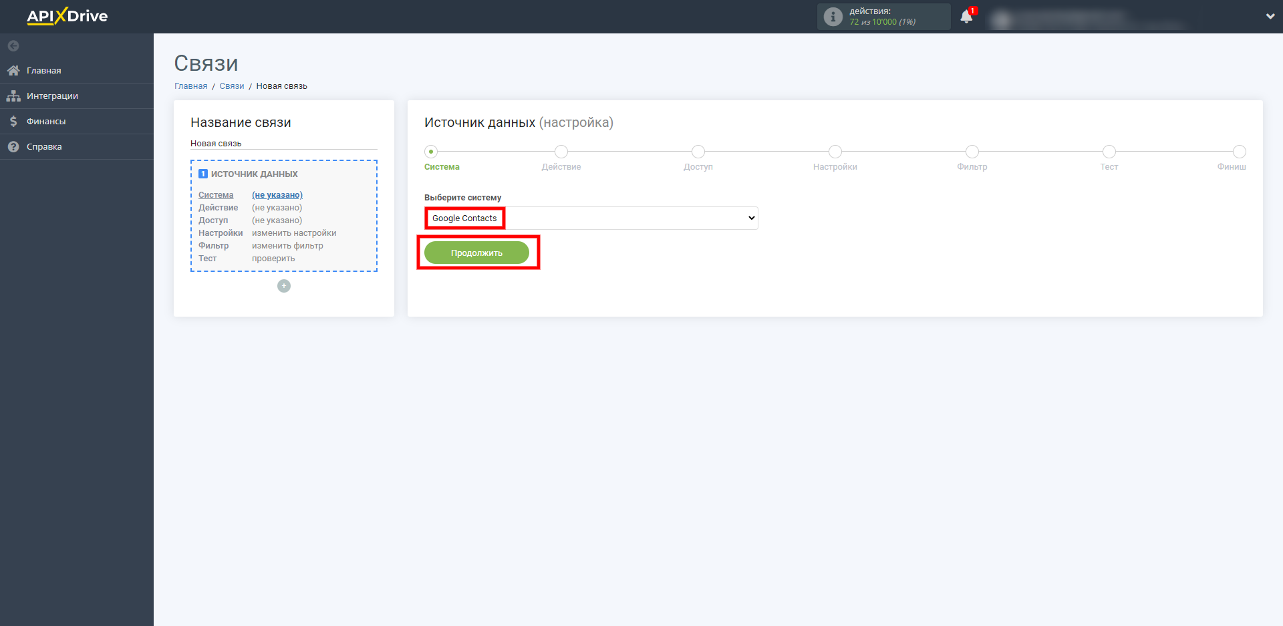Click the info icon near действия counter
The width and height of the screenshot is (1283, 626).
[x=833, y=17]
